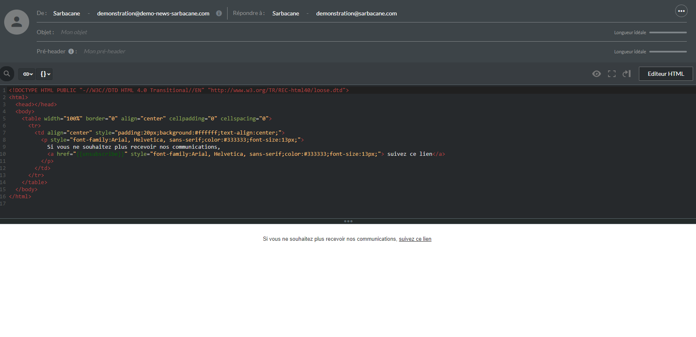Click the {{unsubscribe}} variable in code
Image resolution: width=696 pixels, height=337 pixels.
coord(100,154)
